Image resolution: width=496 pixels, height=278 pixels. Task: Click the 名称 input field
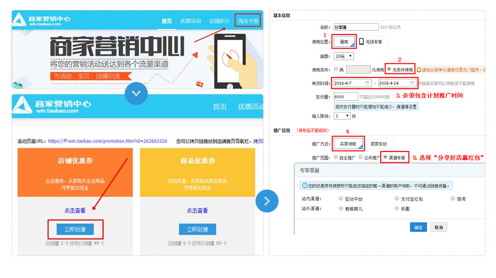(356, 27)
